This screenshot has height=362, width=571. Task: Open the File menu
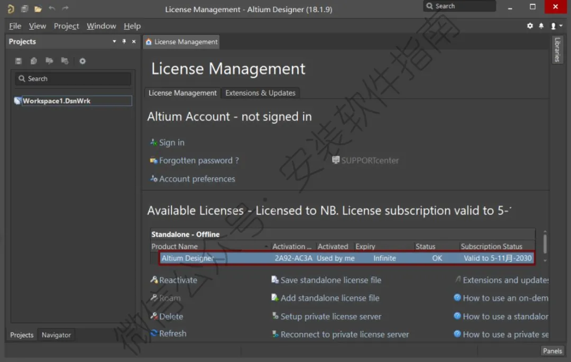pos(15,26)
